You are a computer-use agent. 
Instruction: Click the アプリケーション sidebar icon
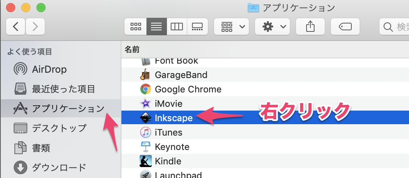pyautogui.click(x=20, y=109)
